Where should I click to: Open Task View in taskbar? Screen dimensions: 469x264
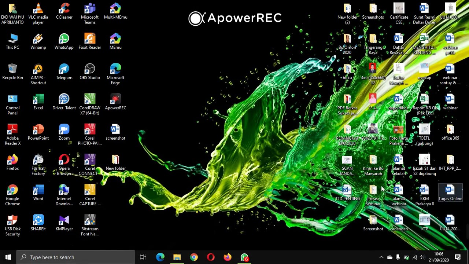tap(143, 257)
